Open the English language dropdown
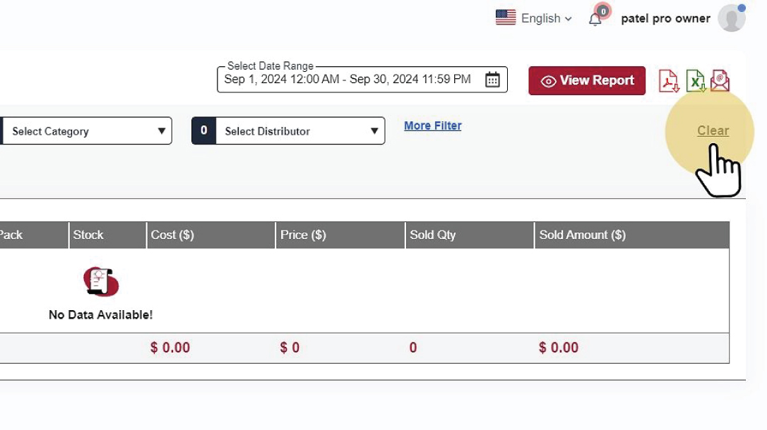Screen dimensions: 767x430 (546, 19)
